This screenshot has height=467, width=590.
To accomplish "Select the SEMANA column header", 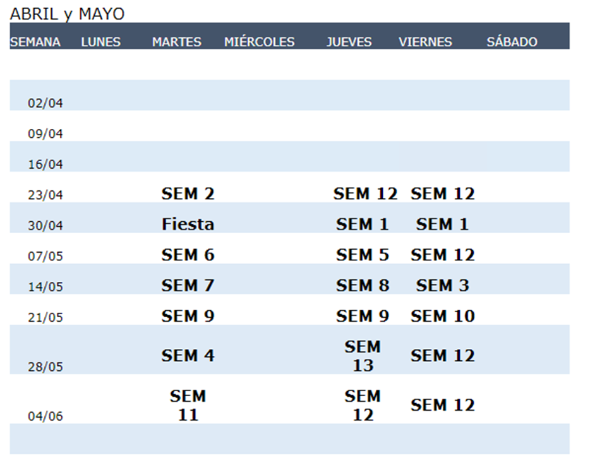I will tap(35, 42).
